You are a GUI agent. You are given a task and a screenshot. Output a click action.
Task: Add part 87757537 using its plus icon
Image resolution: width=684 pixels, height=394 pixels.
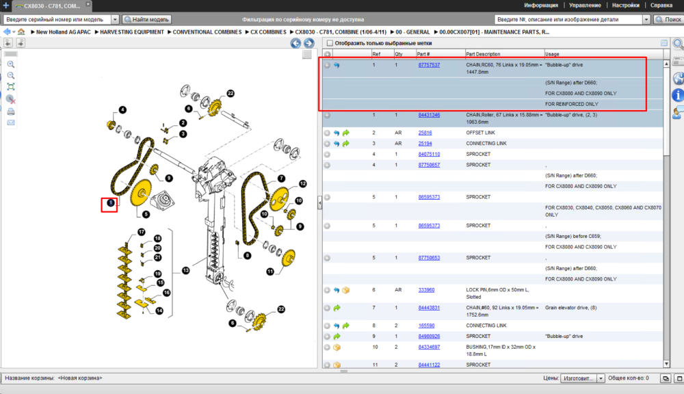[x=327, y=65]
